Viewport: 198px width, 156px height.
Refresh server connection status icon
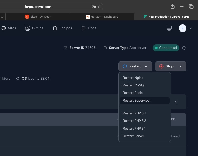point(184,48)
